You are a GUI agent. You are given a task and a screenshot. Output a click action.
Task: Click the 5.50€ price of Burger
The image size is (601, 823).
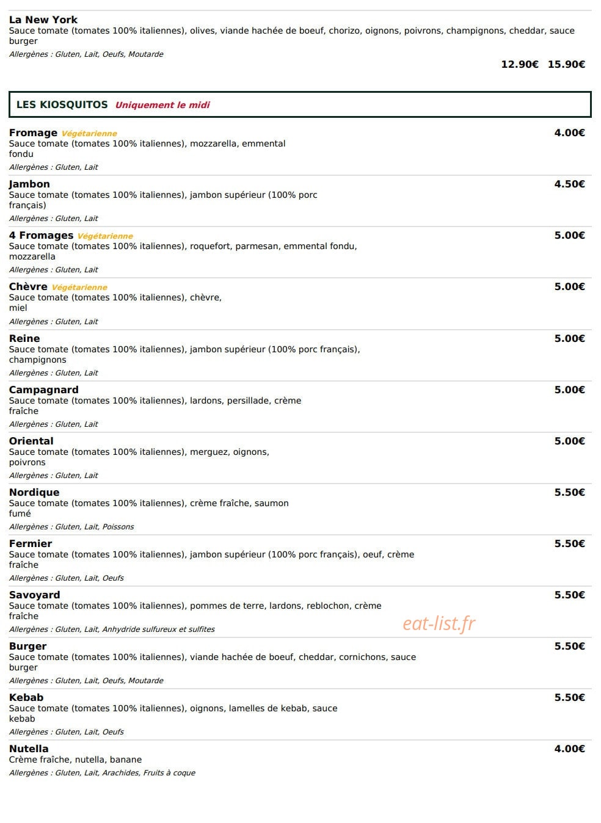pos(569,646)
